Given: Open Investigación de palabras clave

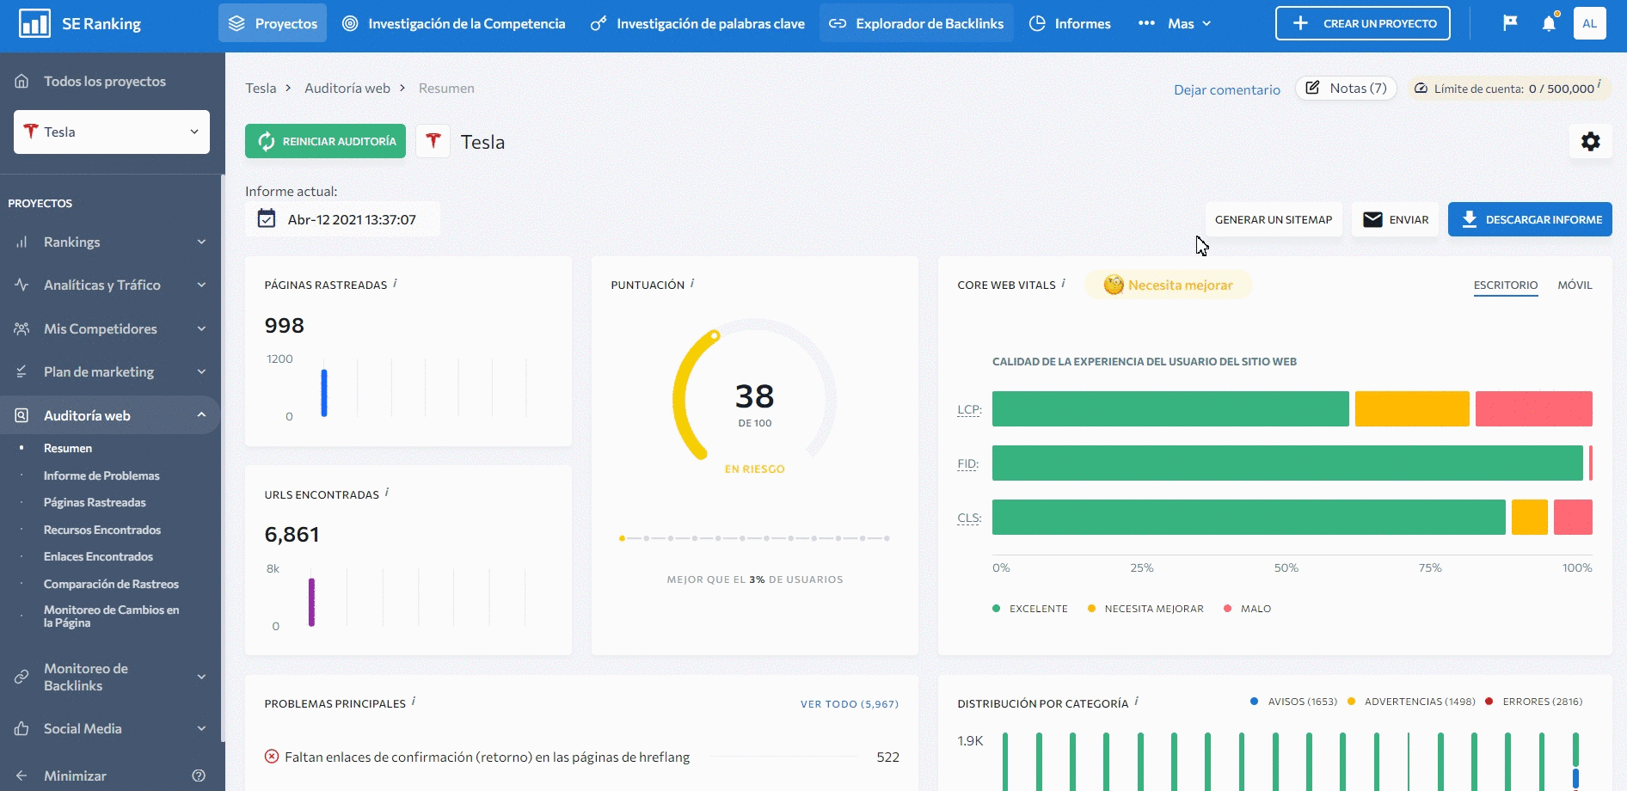Looking at the screenshot, I should click(697, 23).
